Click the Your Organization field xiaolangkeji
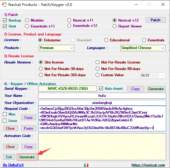Image resolution: width=170 pixels, height=168 pixels. [102, 103]
